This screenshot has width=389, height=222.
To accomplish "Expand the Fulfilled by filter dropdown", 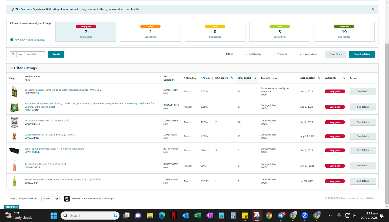I will (253, 54).
